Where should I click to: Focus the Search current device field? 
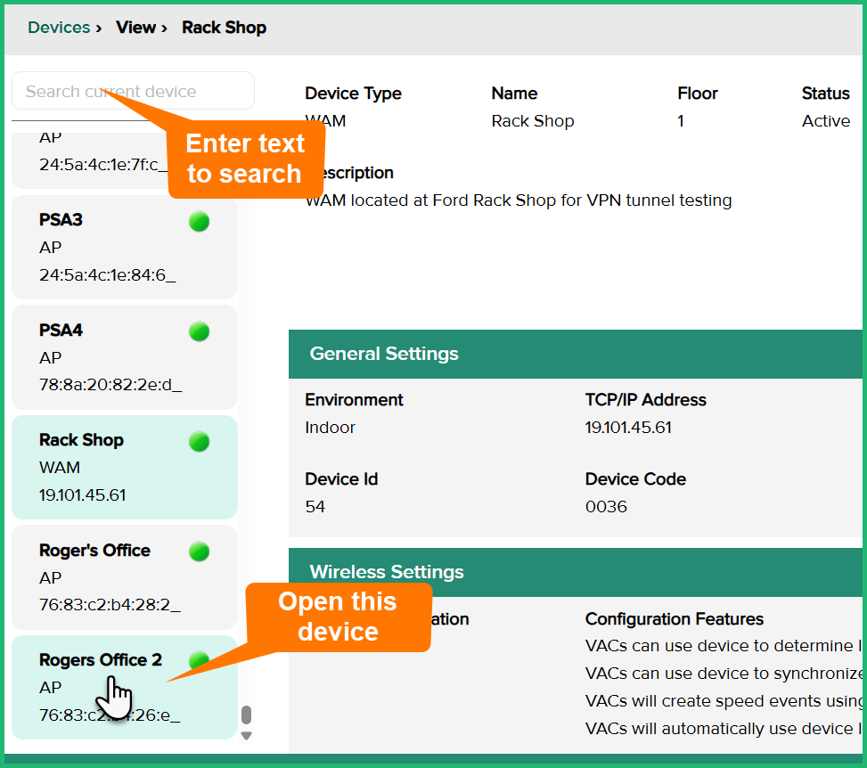pyautogui.click(x=133, y=92)
